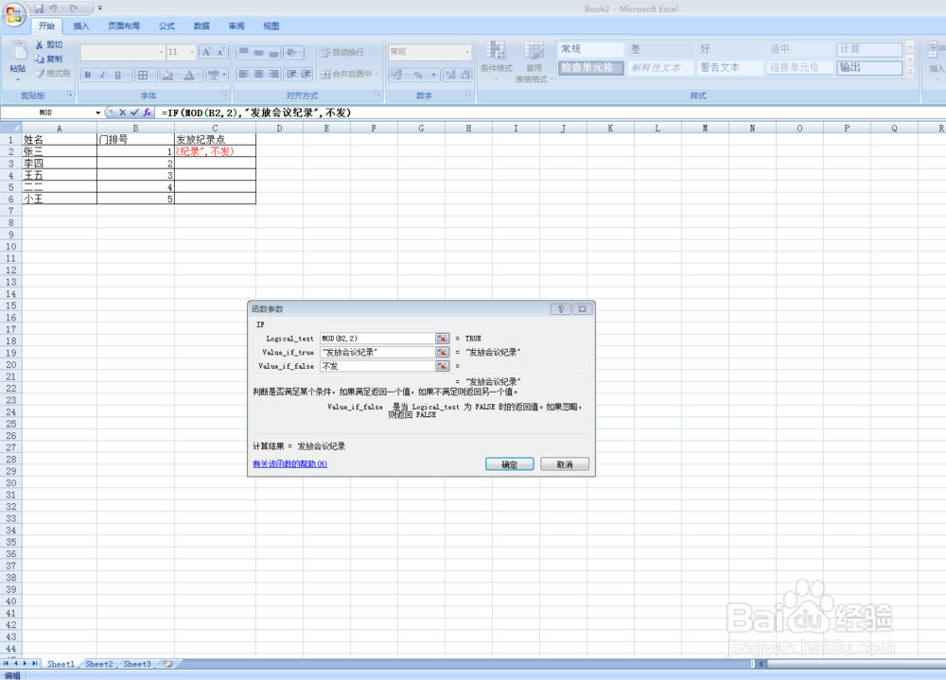Click Cut (剪切) in the clipboard group
This screenshot has height=680, width=946.
49,44
